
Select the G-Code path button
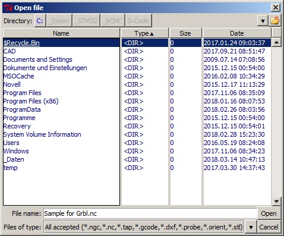138,21
